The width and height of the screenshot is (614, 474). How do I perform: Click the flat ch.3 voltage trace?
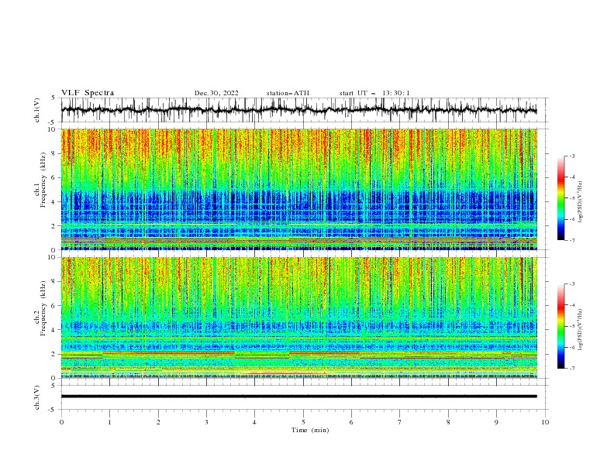click(298, 397)
